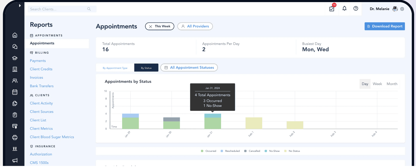Open Client Blood Sugar Metrics report

(x=52, y=137)
